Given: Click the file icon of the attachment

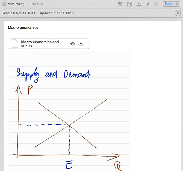Looking at the screenshot, I should [15, 44].
